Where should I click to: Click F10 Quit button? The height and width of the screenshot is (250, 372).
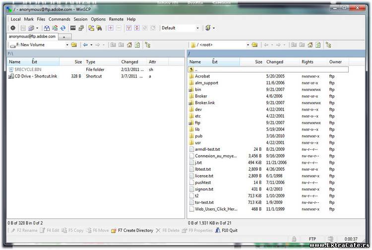coord(226,231)
